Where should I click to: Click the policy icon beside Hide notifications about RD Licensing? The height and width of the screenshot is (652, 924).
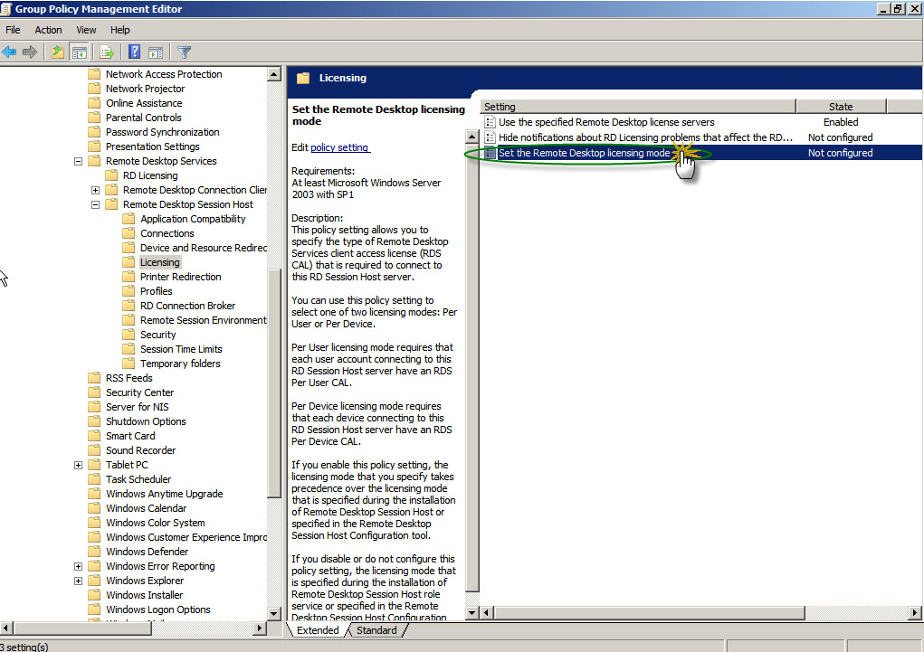pos(490,137)
